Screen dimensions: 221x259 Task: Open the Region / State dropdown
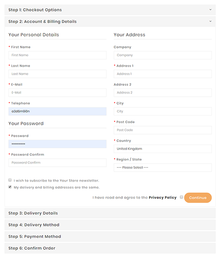(x=163, y=168)
